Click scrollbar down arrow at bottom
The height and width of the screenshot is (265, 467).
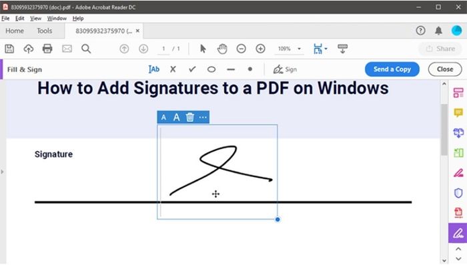(x=444, y=261)
